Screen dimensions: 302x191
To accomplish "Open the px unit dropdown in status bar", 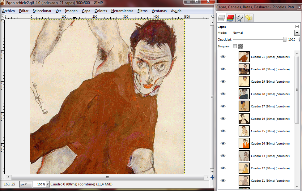I will 26,184.
